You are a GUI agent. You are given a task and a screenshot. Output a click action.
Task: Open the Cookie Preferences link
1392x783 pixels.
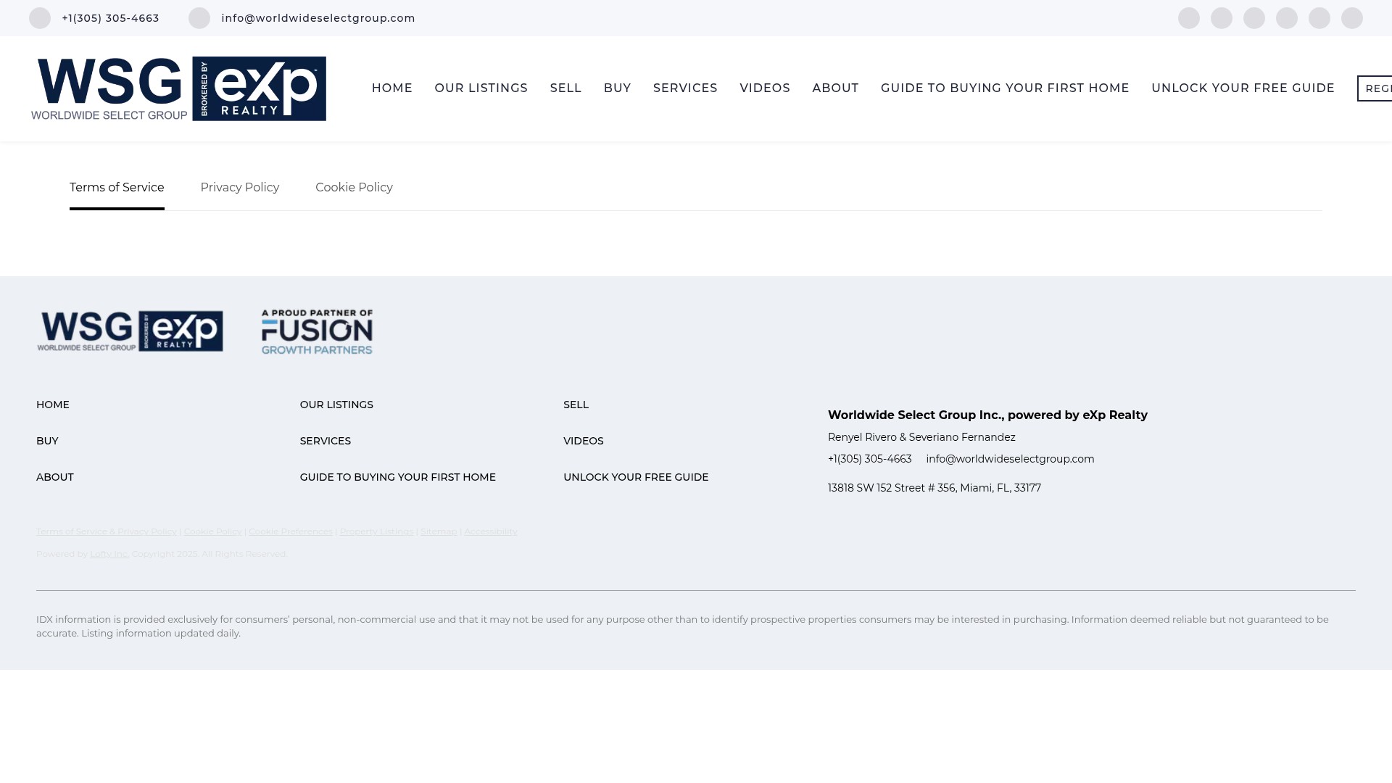pos(291,531)
